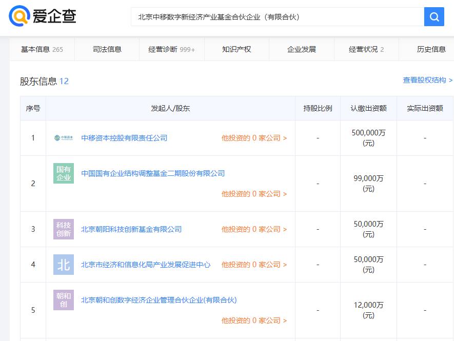Click the shareholder count 12
This screenshot has width=454, height=341.
tap(64, 81)
